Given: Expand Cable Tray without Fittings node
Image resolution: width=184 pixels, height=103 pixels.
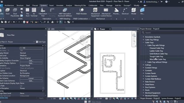Looking at the screenshot, I should click(x=146, y=62).
